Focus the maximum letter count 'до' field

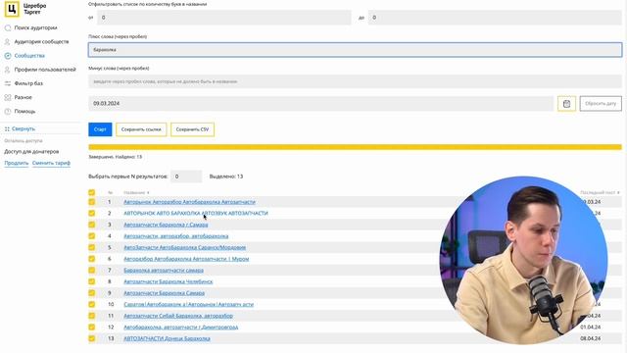pos(495,18)
